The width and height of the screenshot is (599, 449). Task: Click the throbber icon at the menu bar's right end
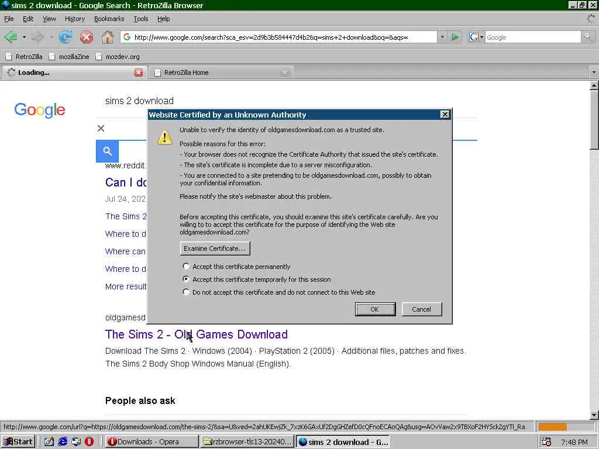(591, 18)
